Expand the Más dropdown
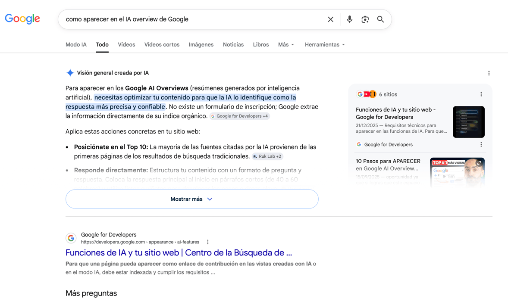The width and height of the screenshot is (508, 302). click(x=286, y=45)
